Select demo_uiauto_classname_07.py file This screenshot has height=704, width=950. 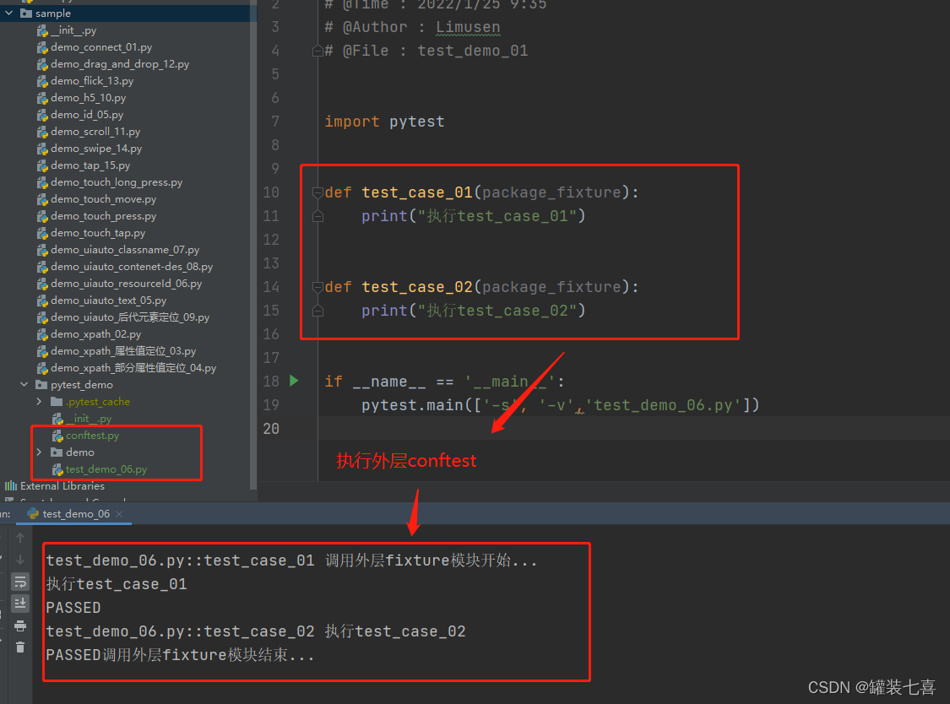click(125, 250)
